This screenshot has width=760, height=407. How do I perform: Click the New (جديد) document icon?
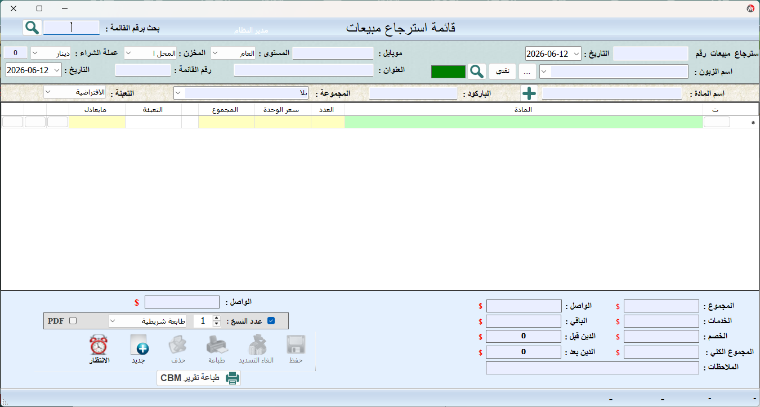click(138, 345)
